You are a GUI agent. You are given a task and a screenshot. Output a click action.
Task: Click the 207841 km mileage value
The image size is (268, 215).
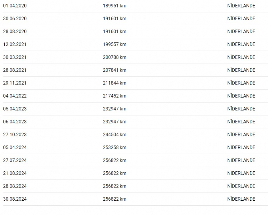click(x=114, y=70)
